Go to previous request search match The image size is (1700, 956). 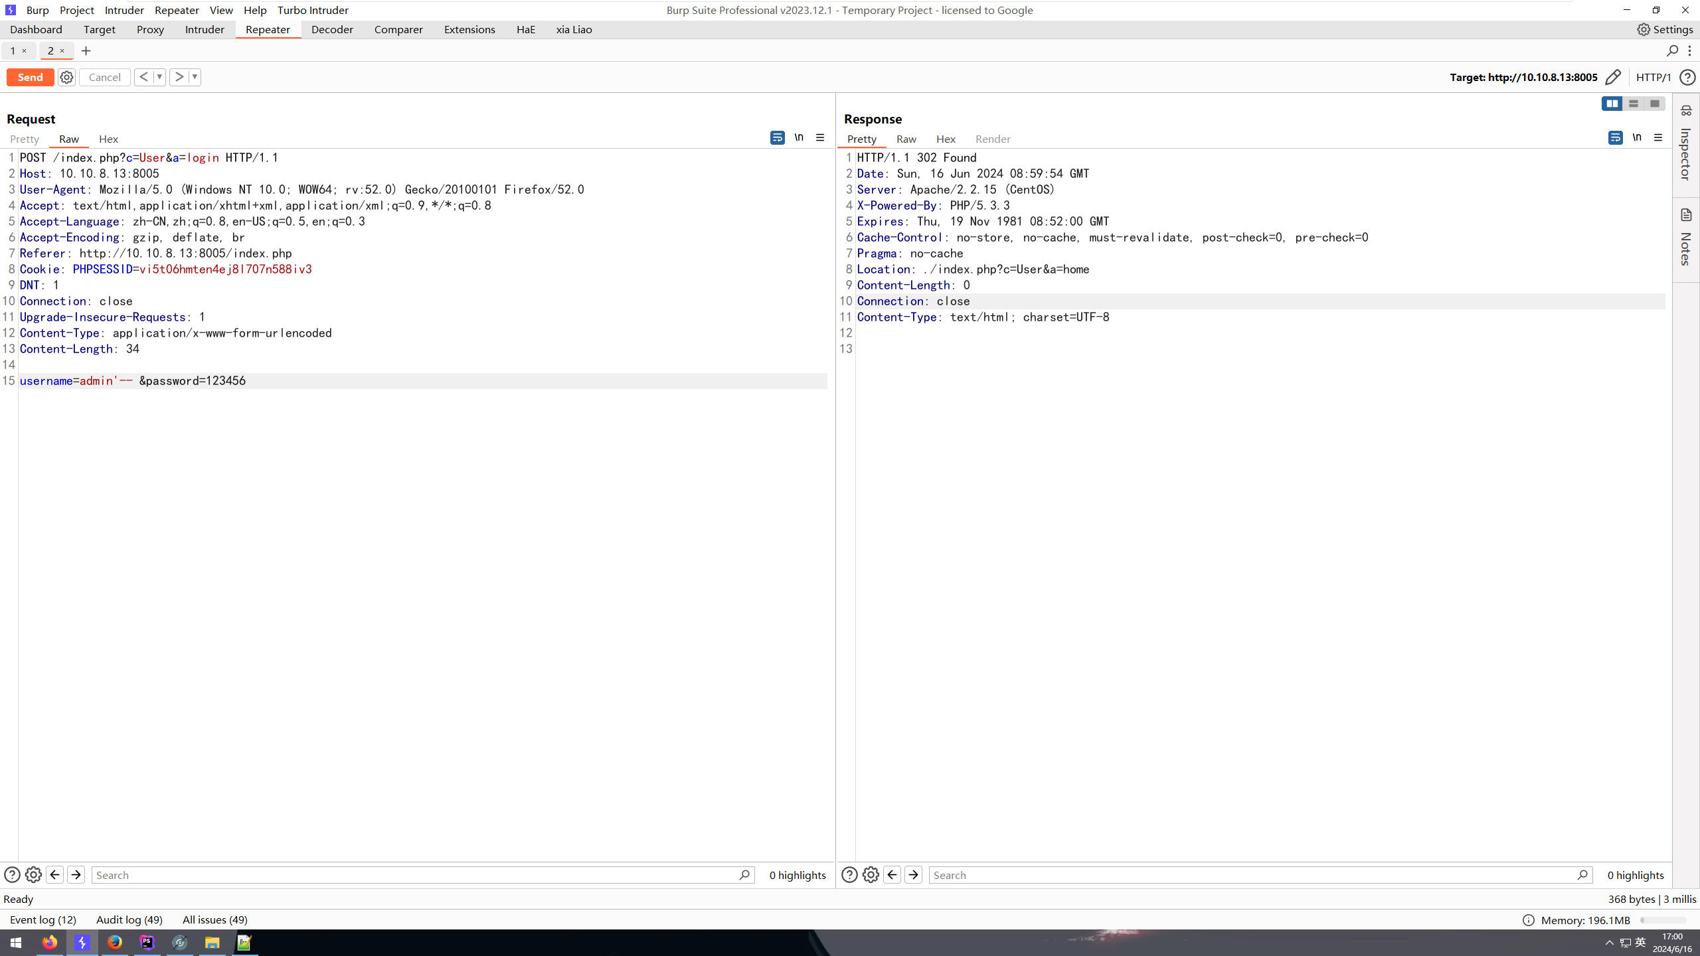(55, 875)
